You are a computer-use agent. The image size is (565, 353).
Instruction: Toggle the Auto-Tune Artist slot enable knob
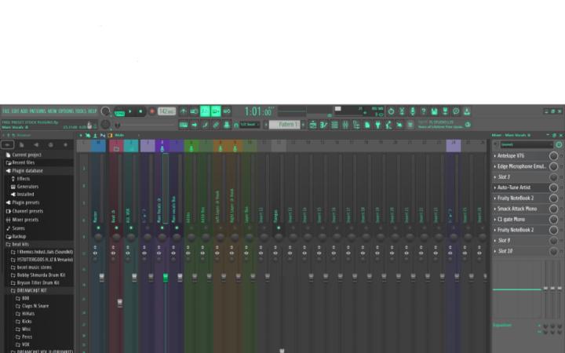click(553, 188)
